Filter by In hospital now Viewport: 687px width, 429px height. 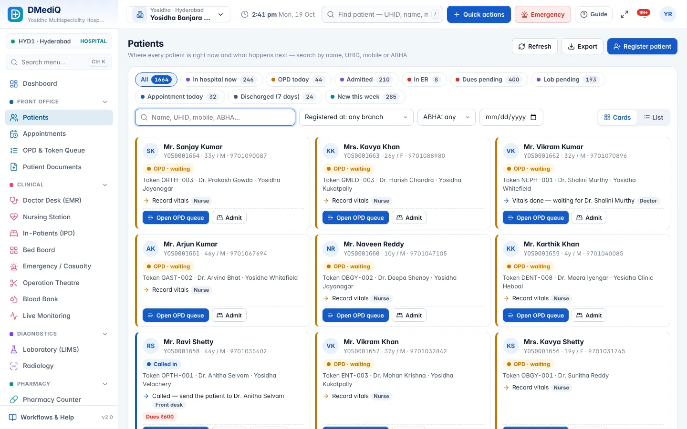pyautogui.click(x=221, y=80)
